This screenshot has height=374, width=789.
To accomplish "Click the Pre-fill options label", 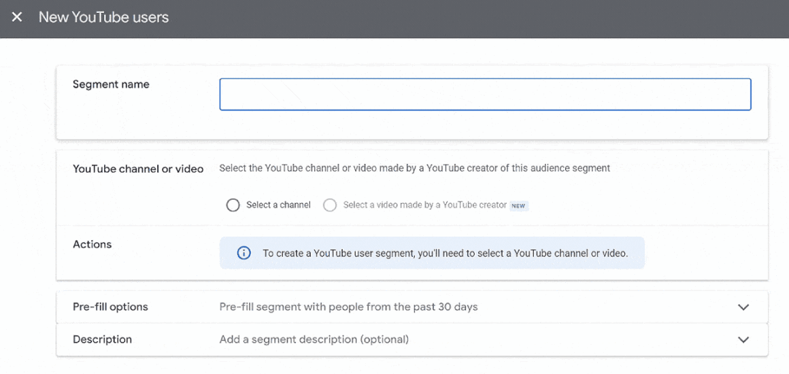I will (110, 307).
